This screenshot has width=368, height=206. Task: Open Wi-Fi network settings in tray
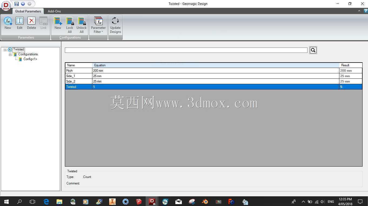(316, 202)
